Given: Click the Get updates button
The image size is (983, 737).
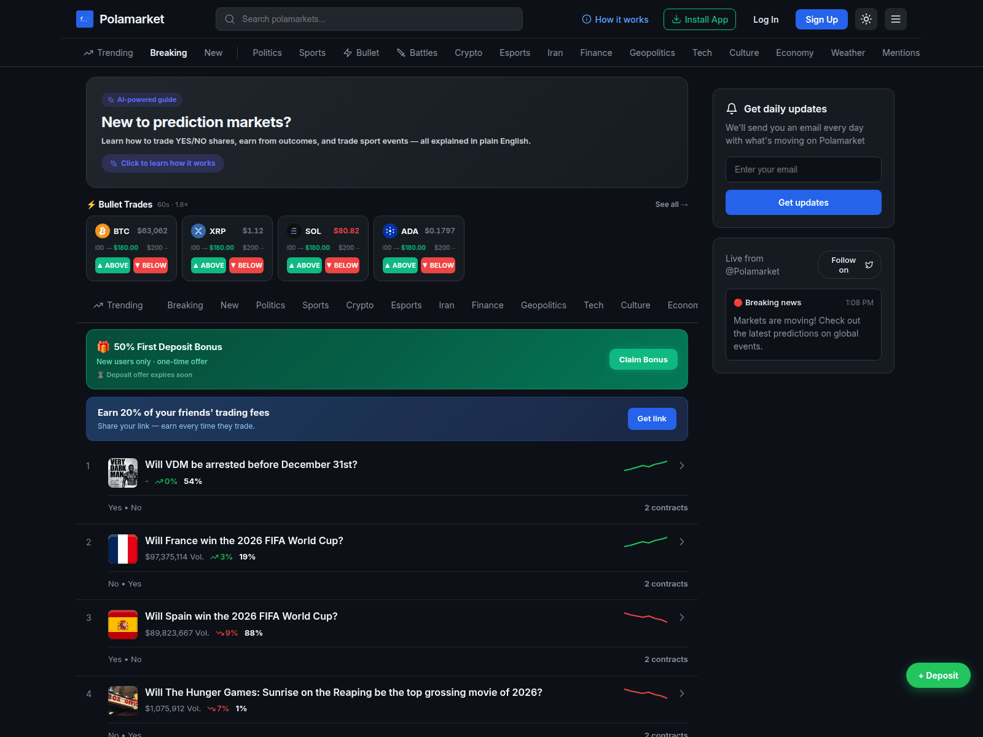Looking at the screenshot, I should tap(804, 203).
